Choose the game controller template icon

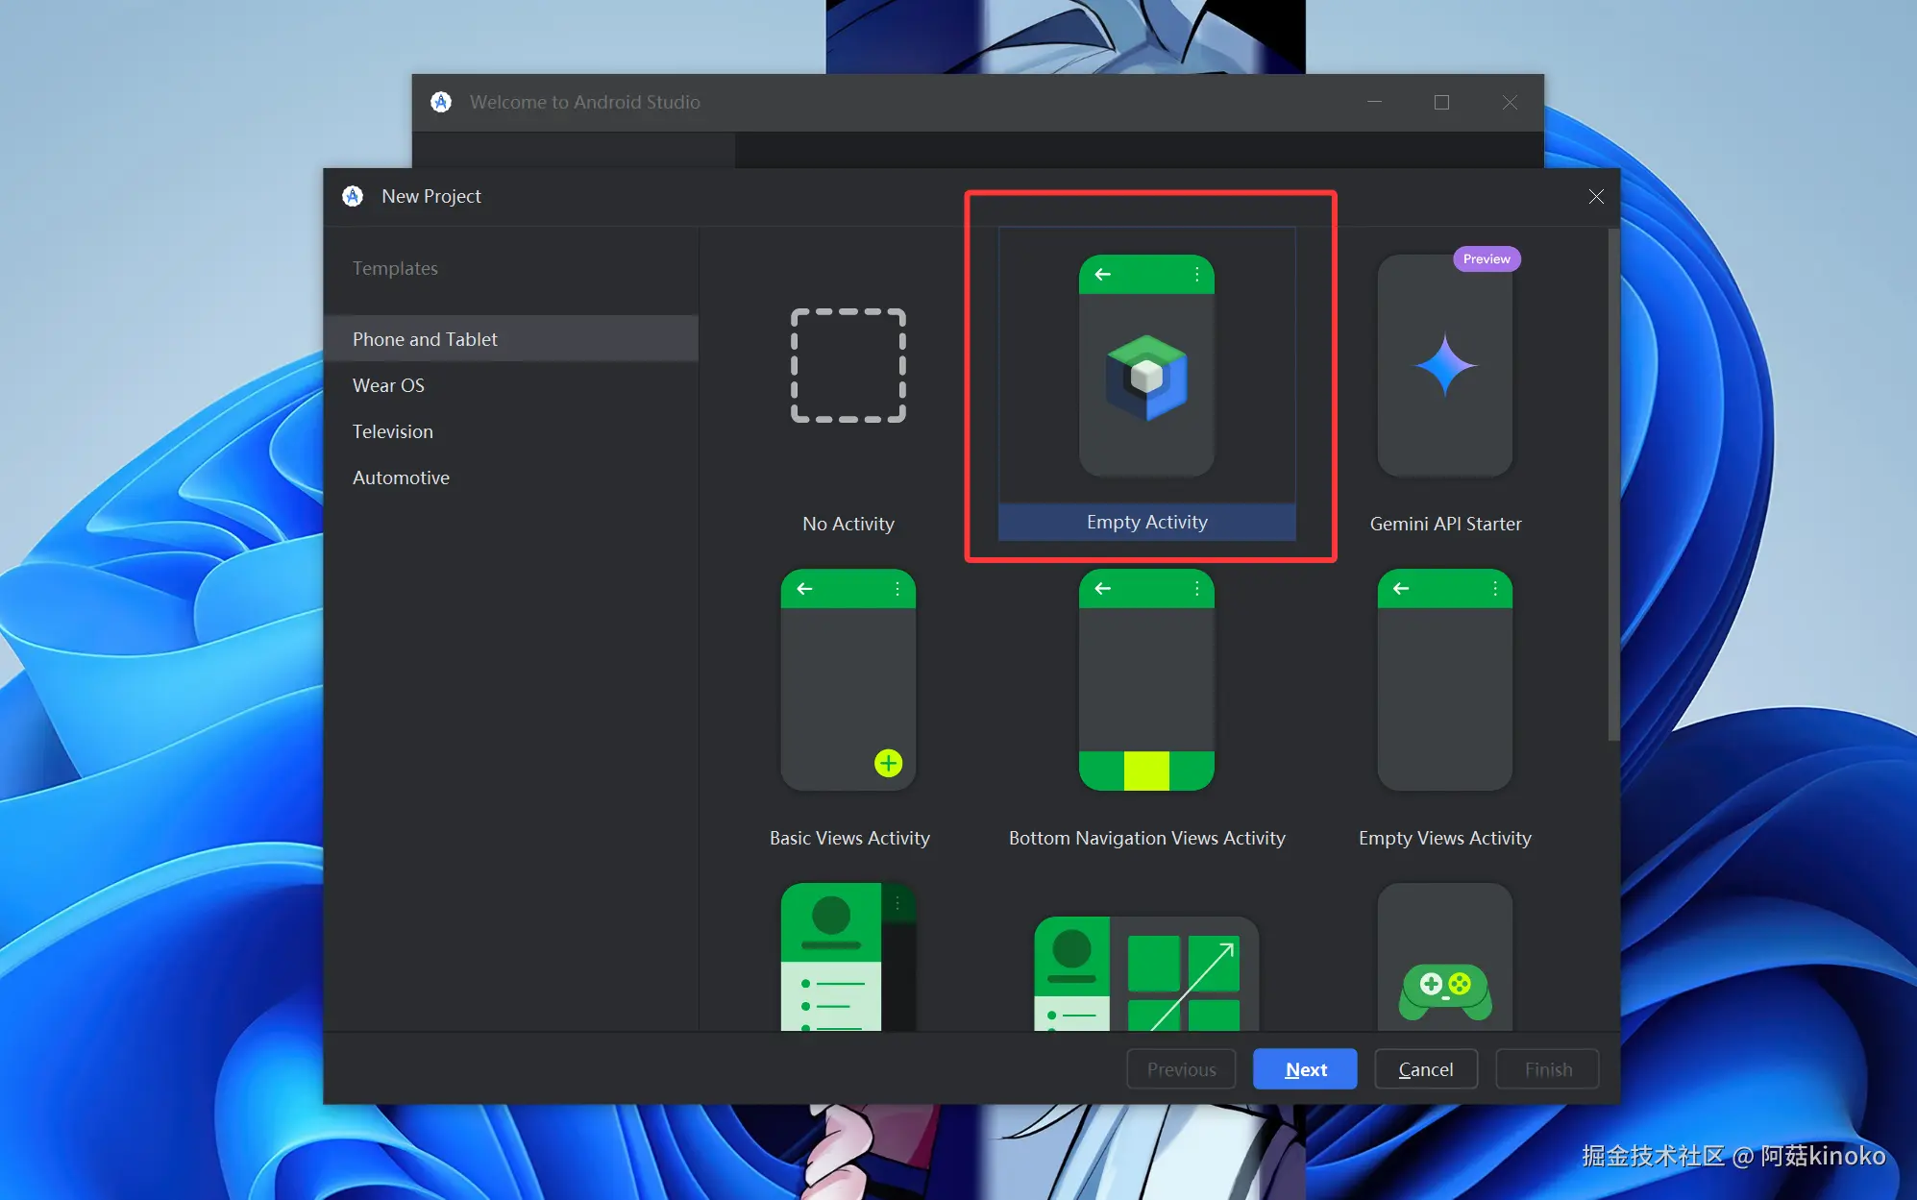point(1444,990)
